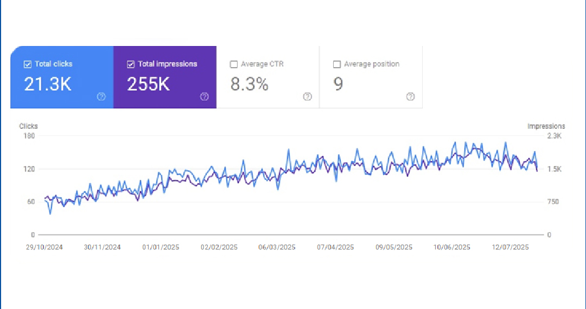The image size is (586, 309).
Task: Click the Clicks axis title
Action: coord(28,126)
